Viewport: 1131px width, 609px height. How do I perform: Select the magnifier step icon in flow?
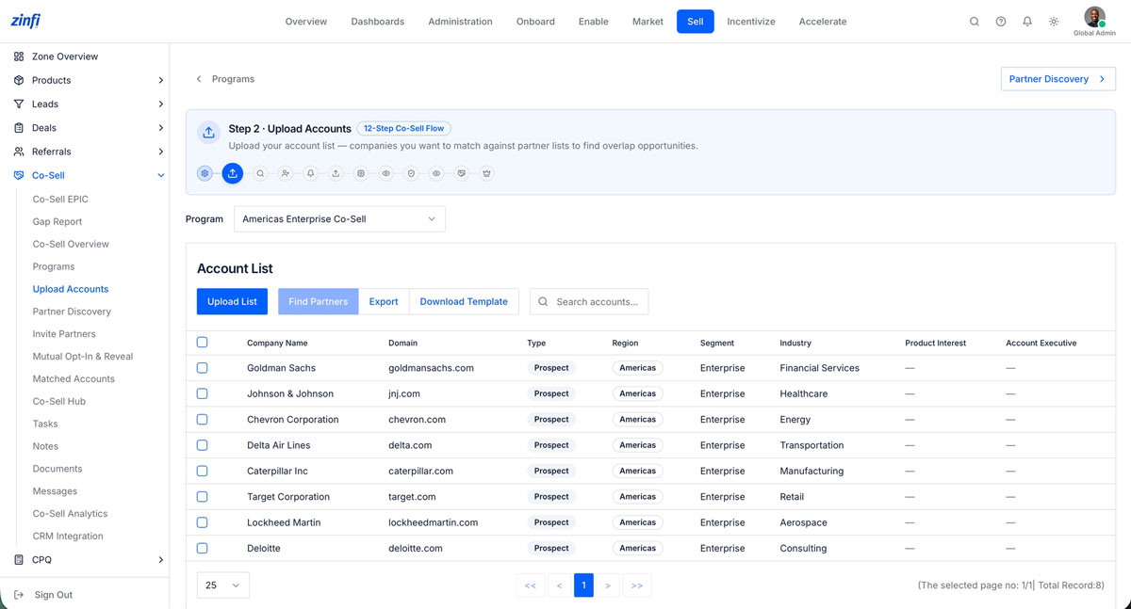pyautogui.click(x=260, y=173)
